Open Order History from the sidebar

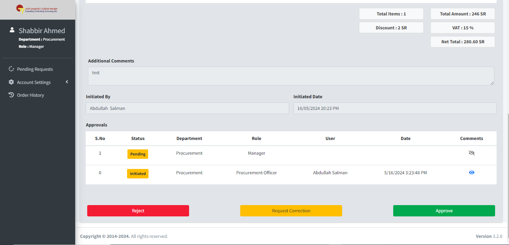30,95
